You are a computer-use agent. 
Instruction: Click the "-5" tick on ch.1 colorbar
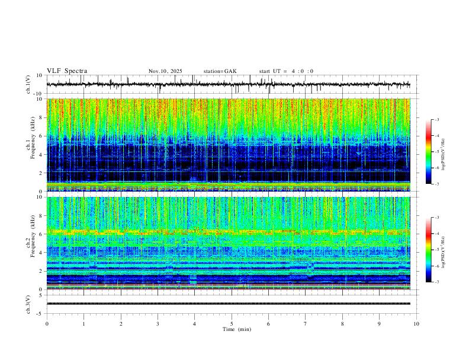point(437,152)
